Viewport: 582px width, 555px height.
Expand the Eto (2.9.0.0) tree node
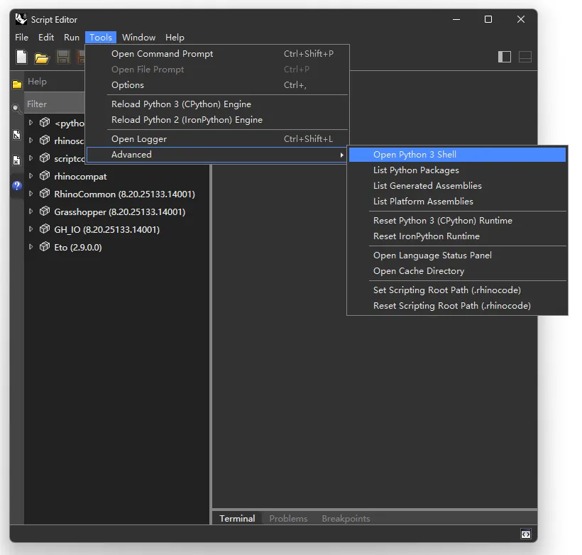[31, 247]
